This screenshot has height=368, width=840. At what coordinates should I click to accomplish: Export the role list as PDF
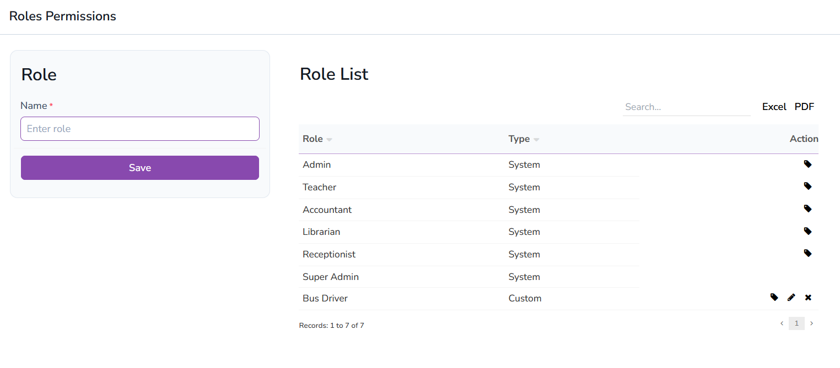(x=804, y=107)
